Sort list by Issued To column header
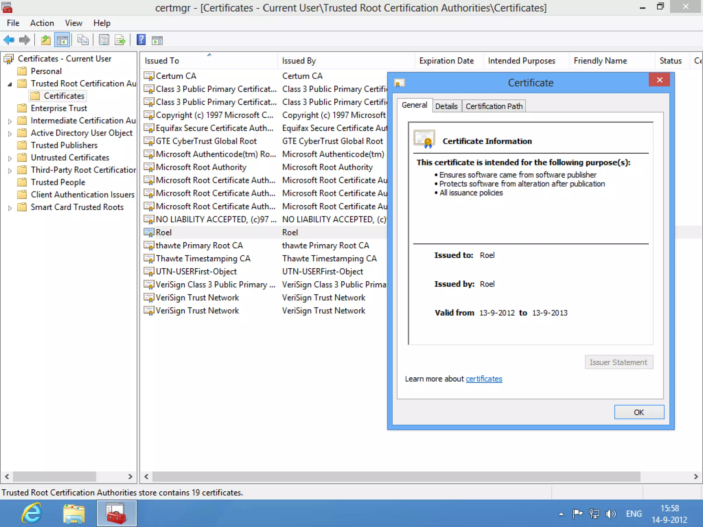703x527 pixels. 162,61
